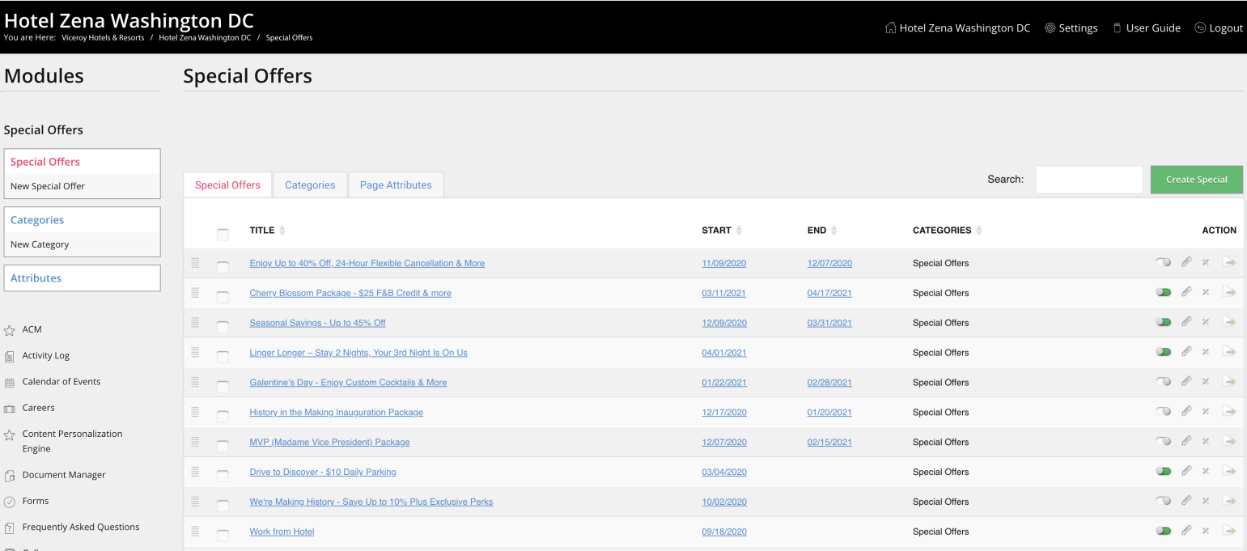Screen dimensions: 1247x551
Task: Delete the Seasonal Savings offer with X icon
Action: point(1205,322)
